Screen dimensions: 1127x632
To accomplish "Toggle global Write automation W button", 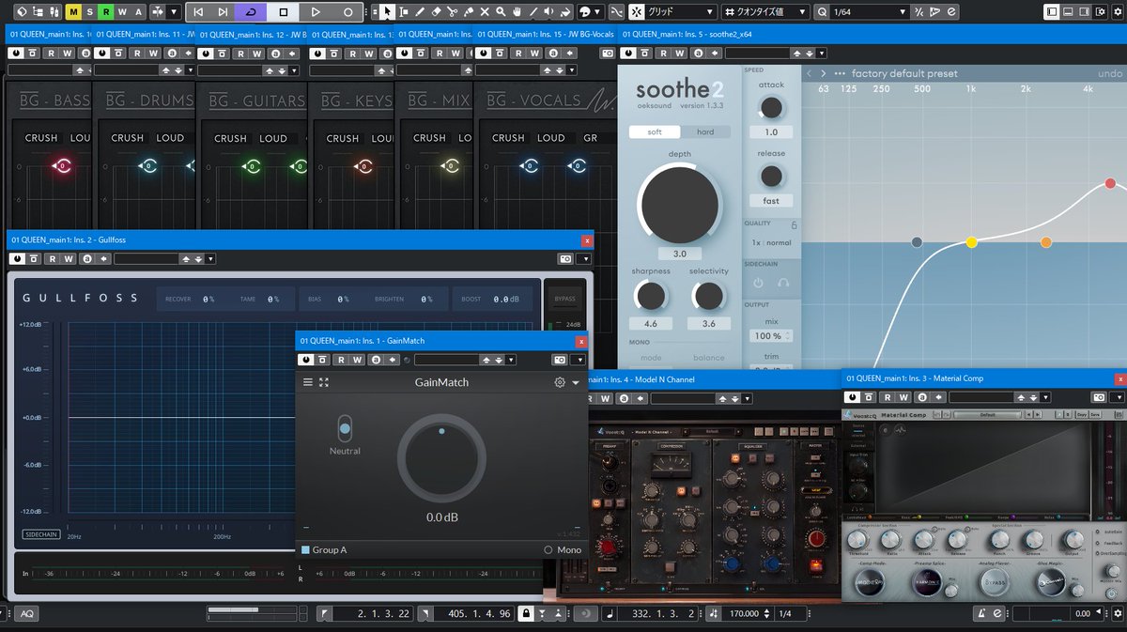I will (122, 12).
